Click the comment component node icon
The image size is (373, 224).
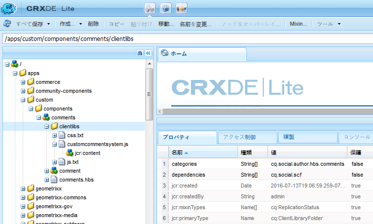(54, 171)
